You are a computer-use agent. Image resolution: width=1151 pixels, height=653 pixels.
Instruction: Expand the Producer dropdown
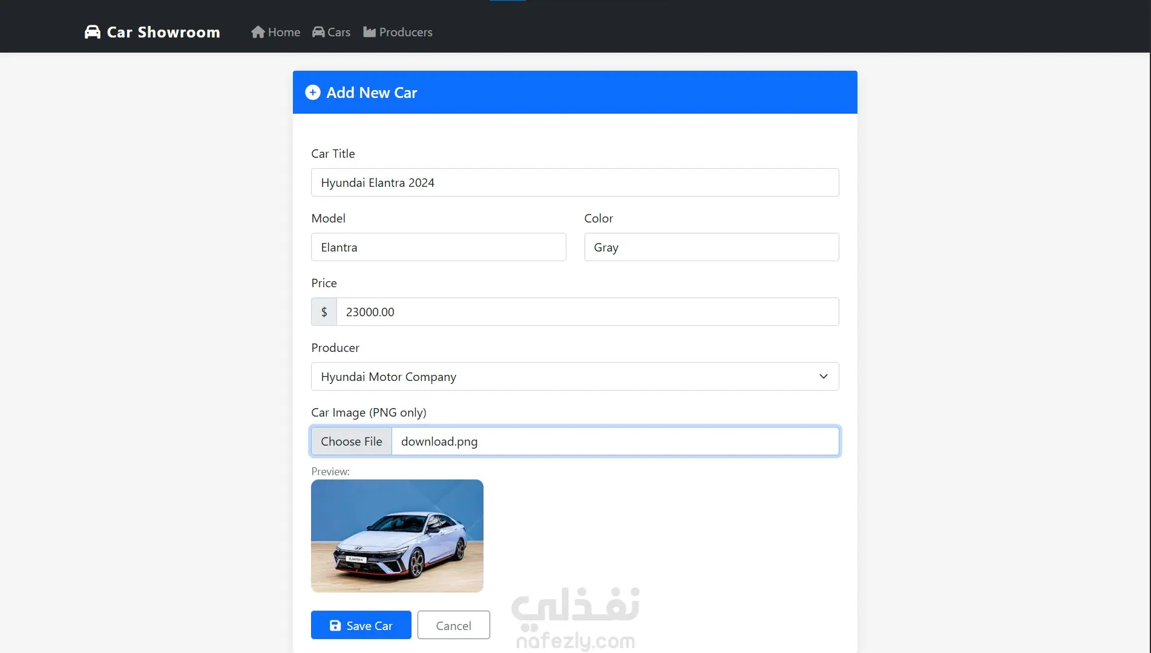(575, 377)
